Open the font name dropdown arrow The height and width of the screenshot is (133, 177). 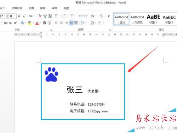[x=5, y=16]
